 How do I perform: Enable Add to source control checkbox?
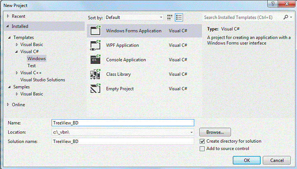click(x=202, y=149)
